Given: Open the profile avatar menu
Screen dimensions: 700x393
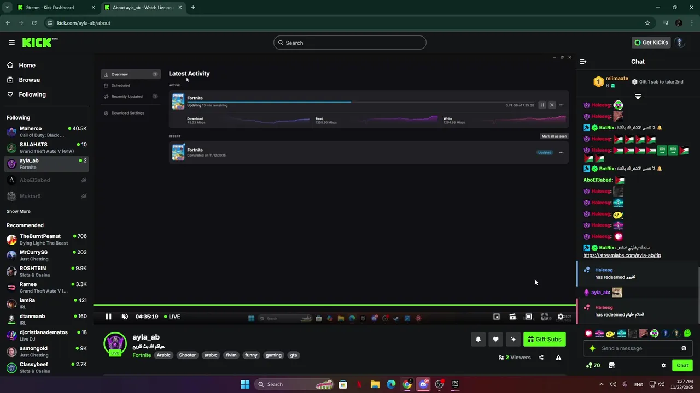Looking at the screenshot, I should [680, 43].
